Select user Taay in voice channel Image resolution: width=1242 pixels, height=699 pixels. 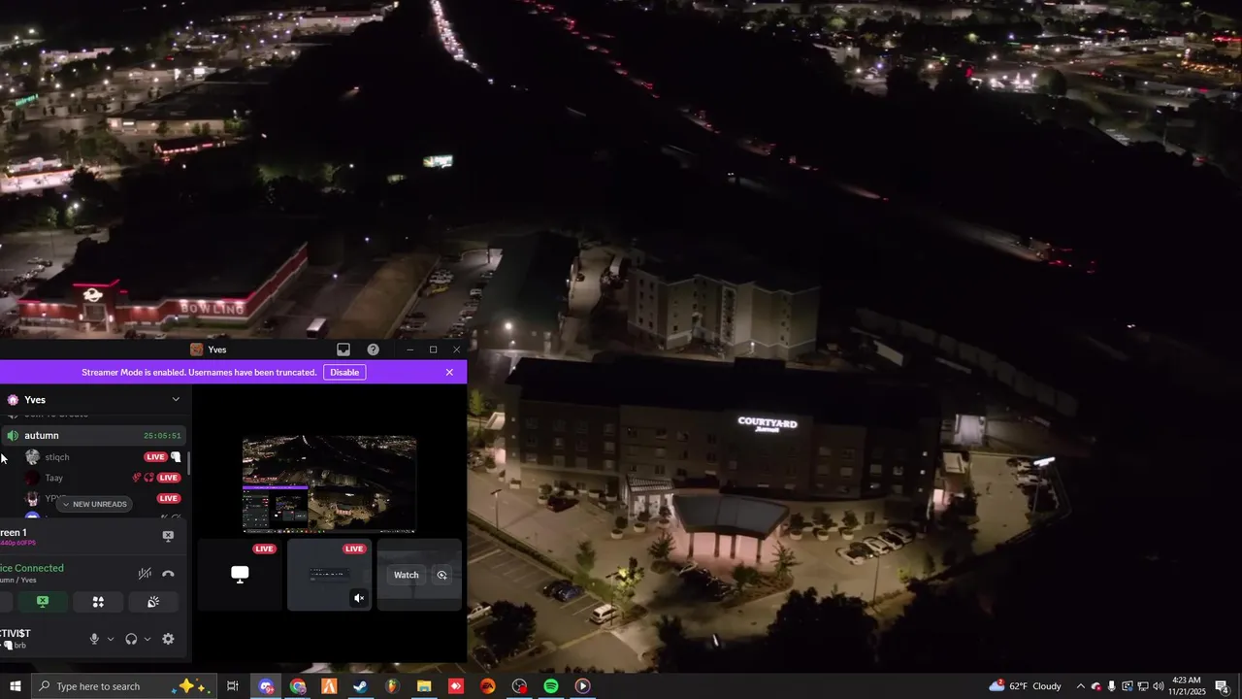coord(54,478)
